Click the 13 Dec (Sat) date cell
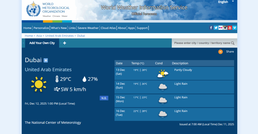258x134 pixels. (120, 72)
